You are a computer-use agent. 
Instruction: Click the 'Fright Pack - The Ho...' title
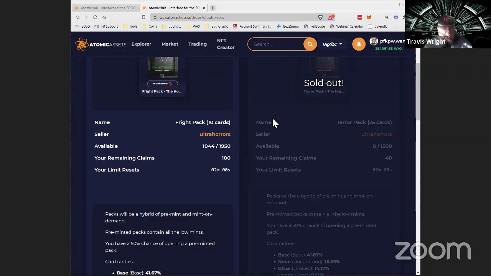click(x=161, y=91)
